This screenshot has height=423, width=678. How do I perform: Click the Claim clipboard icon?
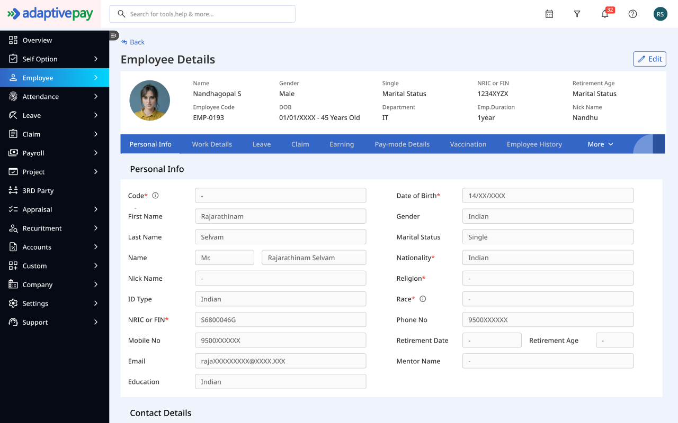[13, 134]
